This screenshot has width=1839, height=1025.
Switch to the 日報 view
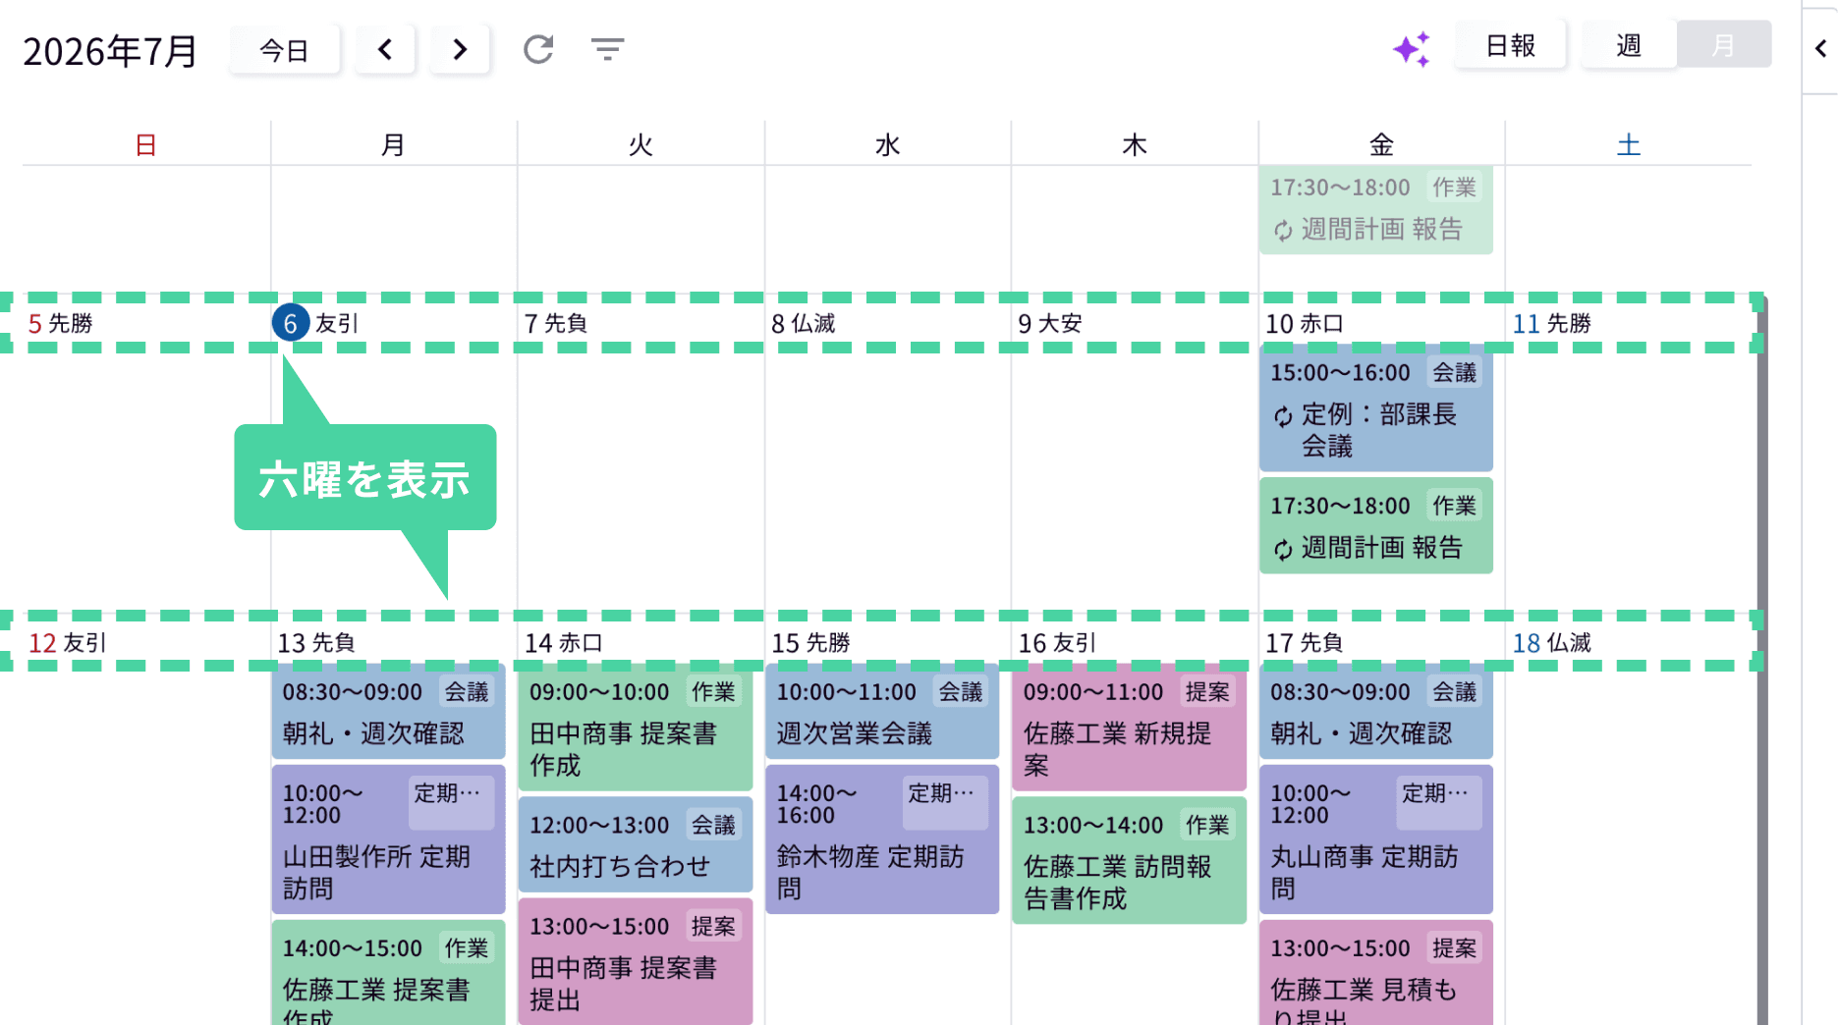(x=1510, y=45)
